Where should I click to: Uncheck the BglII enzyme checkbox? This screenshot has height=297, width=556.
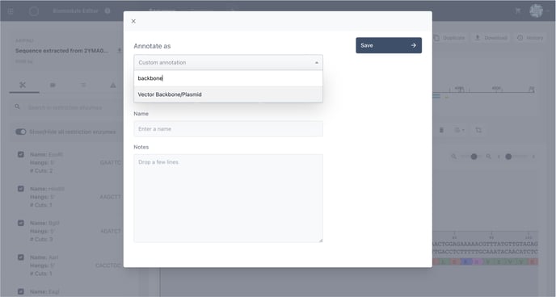tap(21, 223)
